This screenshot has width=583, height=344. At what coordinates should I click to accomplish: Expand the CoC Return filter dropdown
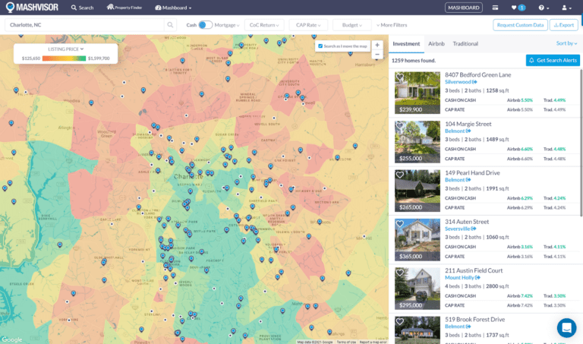(x=264, y=25)
